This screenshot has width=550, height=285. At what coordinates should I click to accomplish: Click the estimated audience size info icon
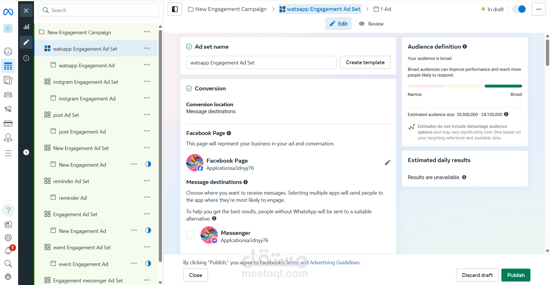tap(506, 114)
